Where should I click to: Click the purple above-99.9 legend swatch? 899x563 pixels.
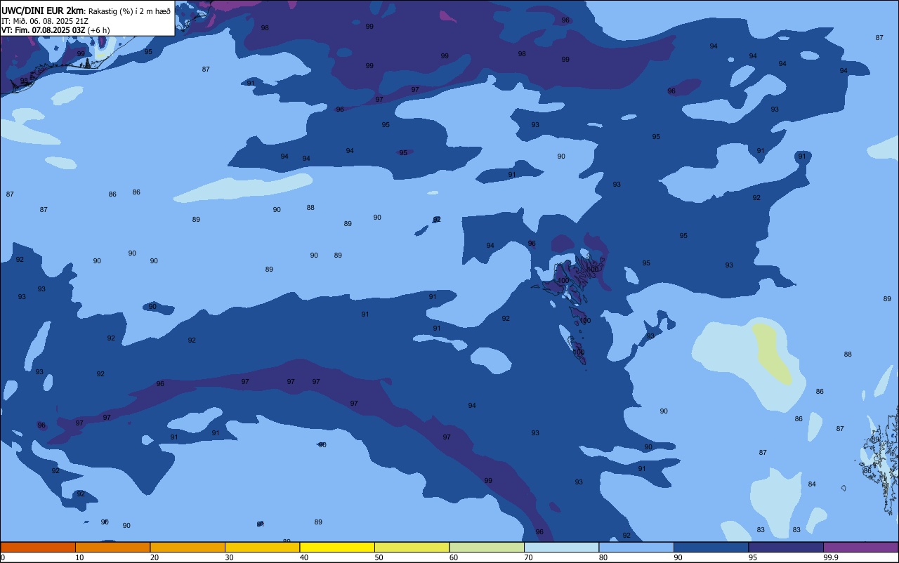pyautogui.click(x=861, y=547)
